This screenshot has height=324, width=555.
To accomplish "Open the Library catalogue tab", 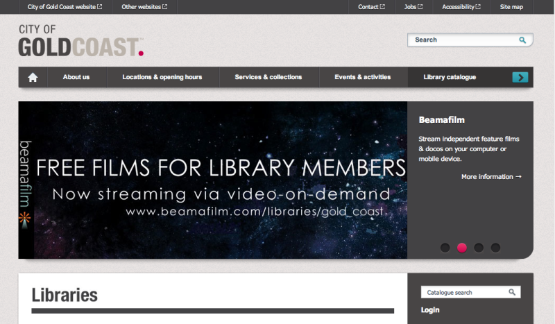I will click(x=450, y=77).
